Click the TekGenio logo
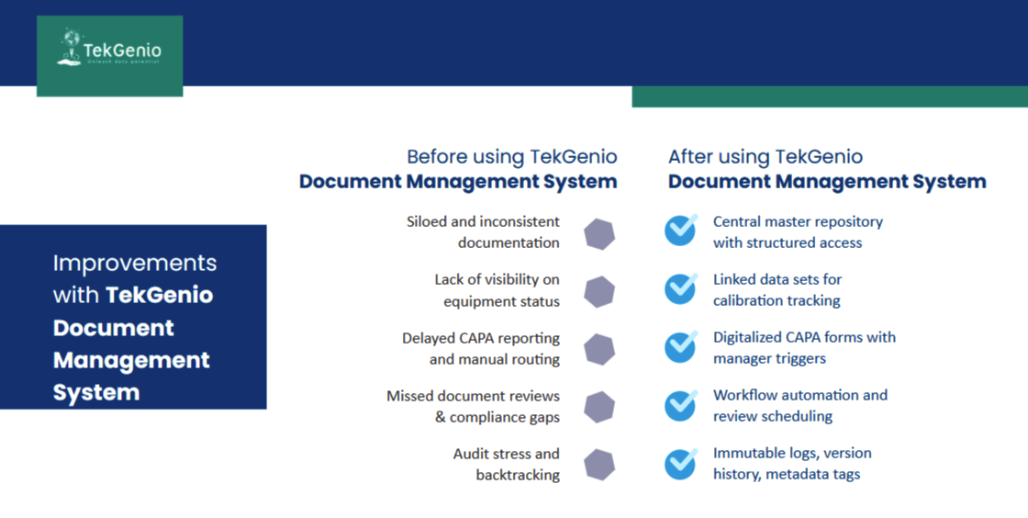 (109, 56)
